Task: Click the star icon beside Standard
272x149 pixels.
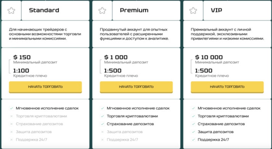Action: [11, 10]
